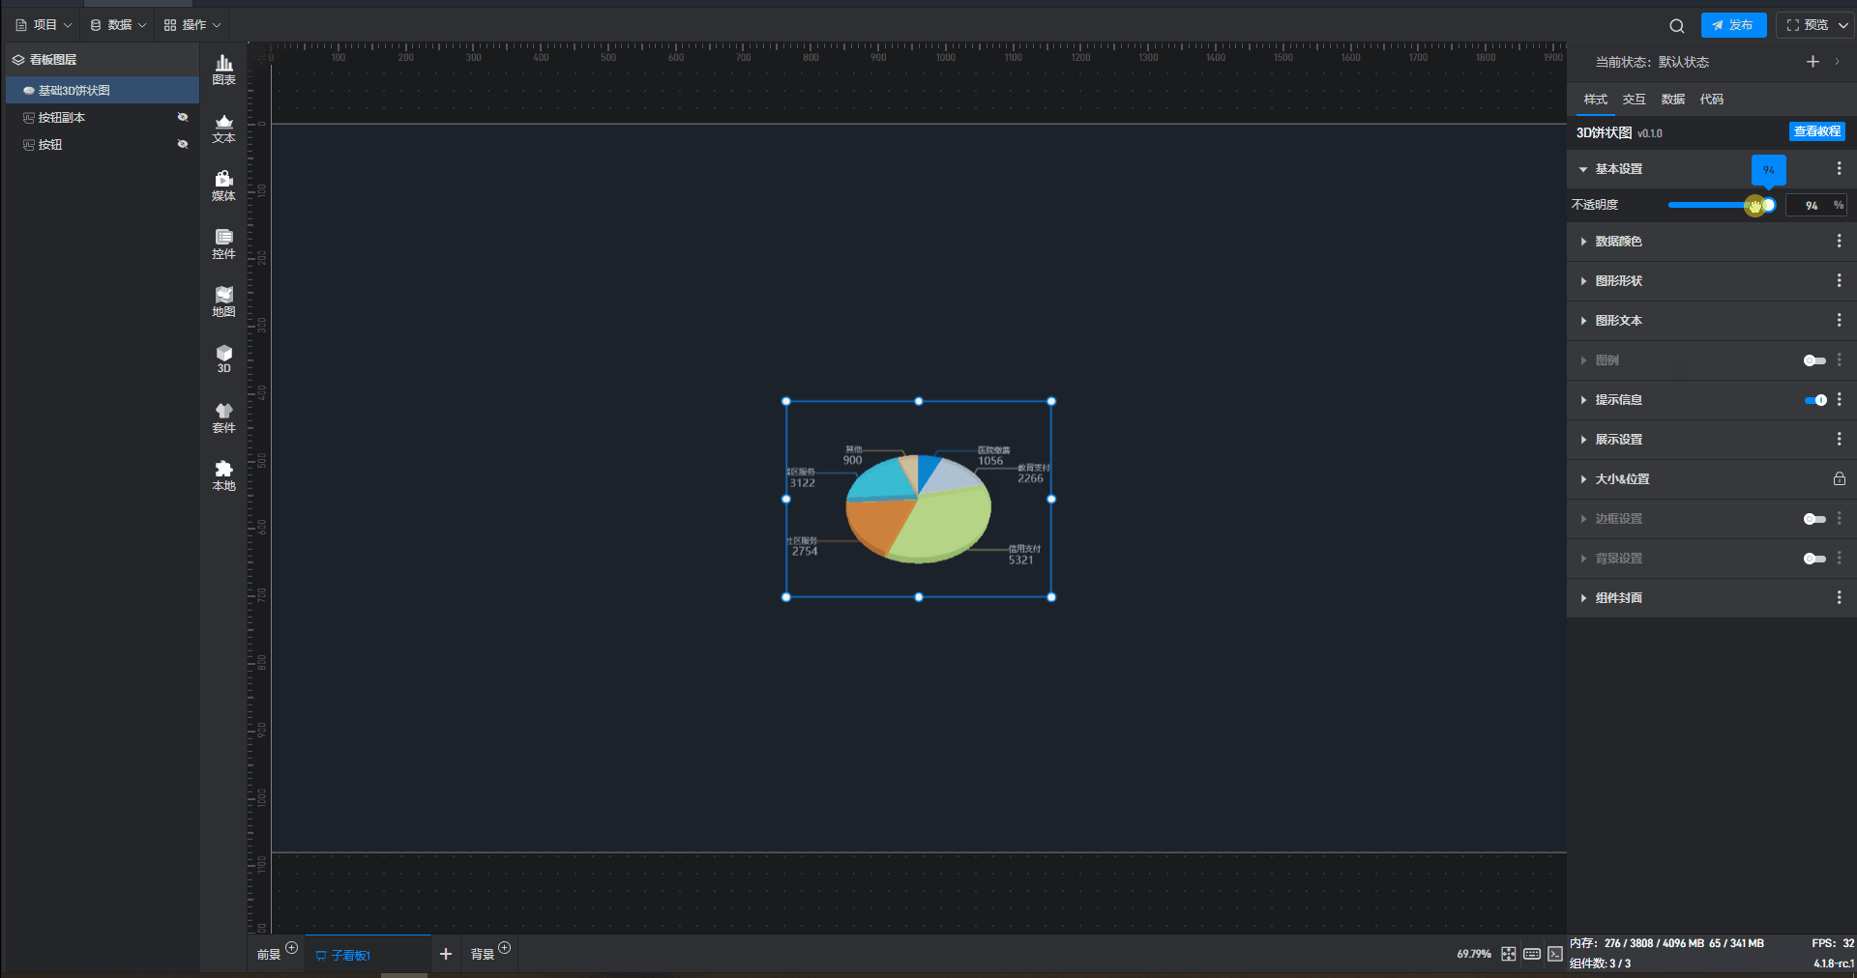This screenshot has width=1857, height=978.
Task: Expand the 数据颜色 section
Action: click(x=1618, y=242)
